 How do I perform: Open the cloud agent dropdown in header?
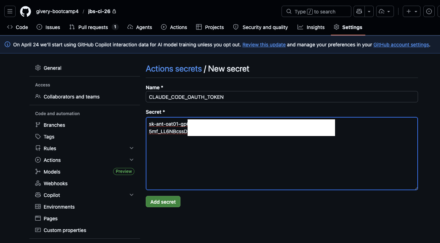pyautogui.click(x=385, y=11)
